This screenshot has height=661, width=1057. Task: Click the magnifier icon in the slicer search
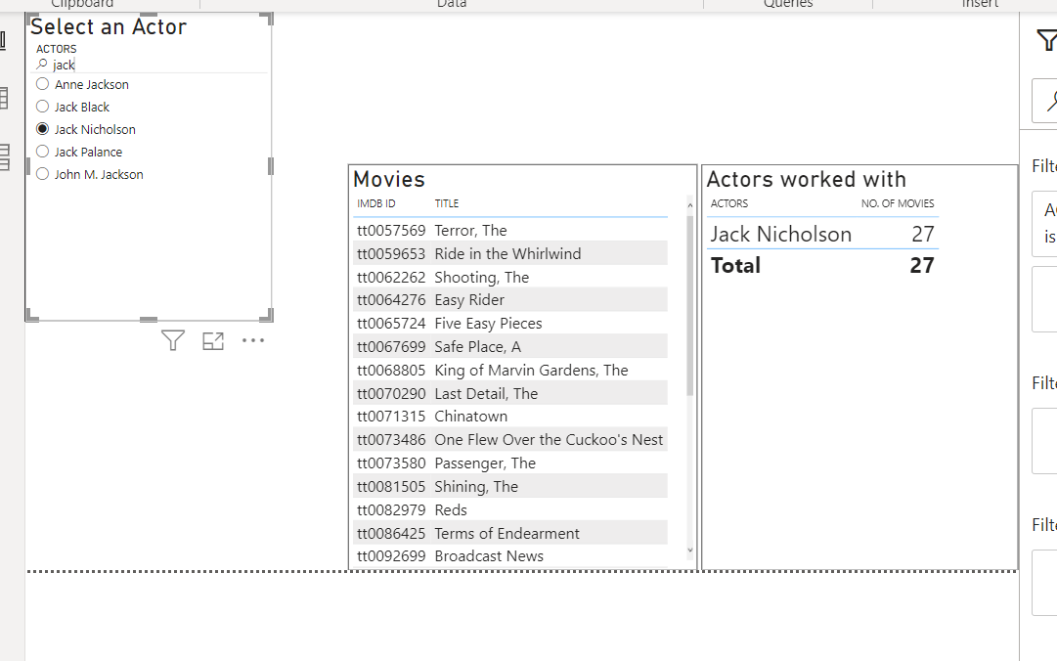pyautogui.click(x=41, y=65)
